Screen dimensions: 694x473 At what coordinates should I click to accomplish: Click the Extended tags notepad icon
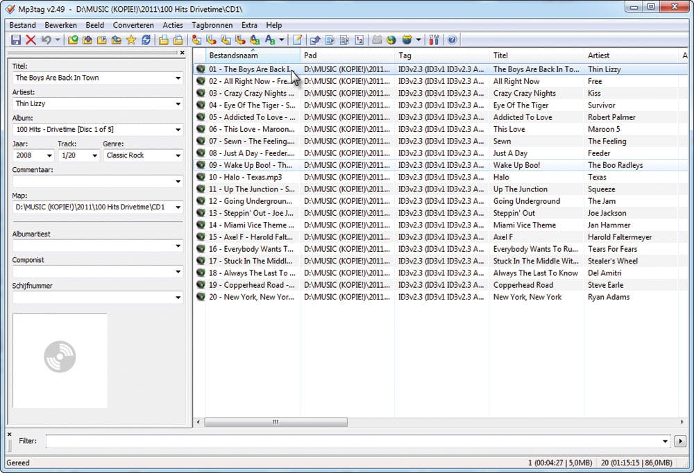click(298, 40)
